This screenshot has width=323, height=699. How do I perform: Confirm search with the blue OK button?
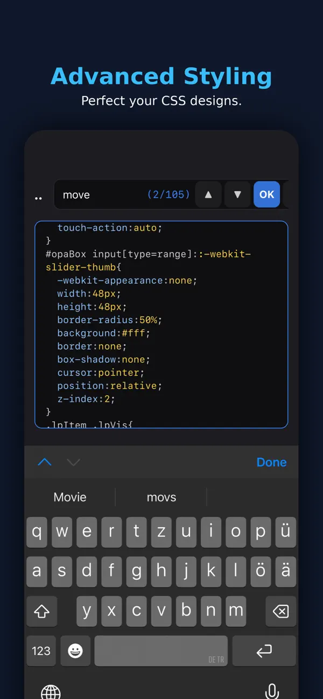click(267, 194)
